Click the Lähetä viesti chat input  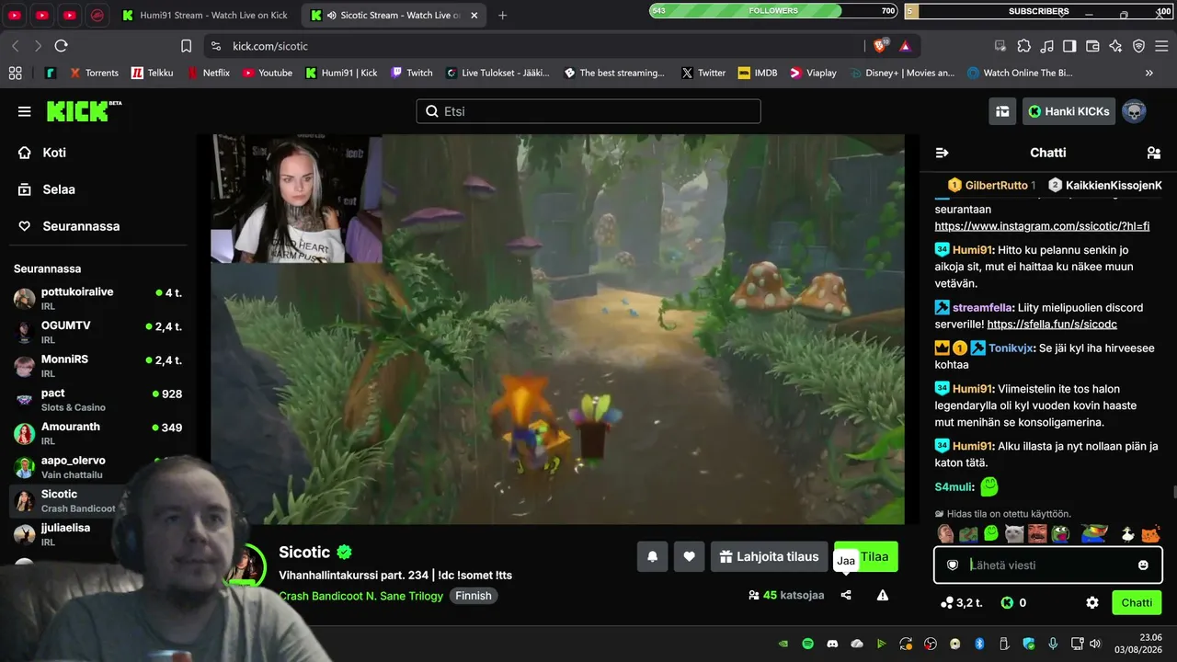(x=1048, y=565)
